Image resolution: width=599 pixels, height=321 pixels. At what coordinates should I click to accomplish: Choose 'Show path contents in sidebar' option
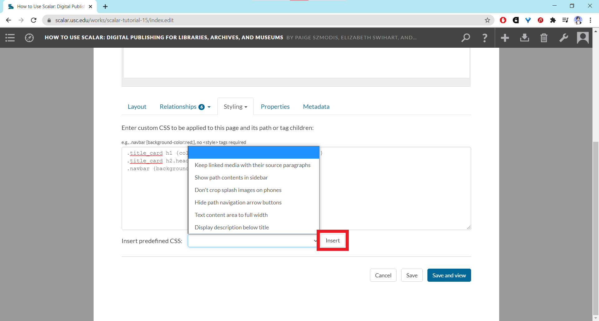click(231, 178)
